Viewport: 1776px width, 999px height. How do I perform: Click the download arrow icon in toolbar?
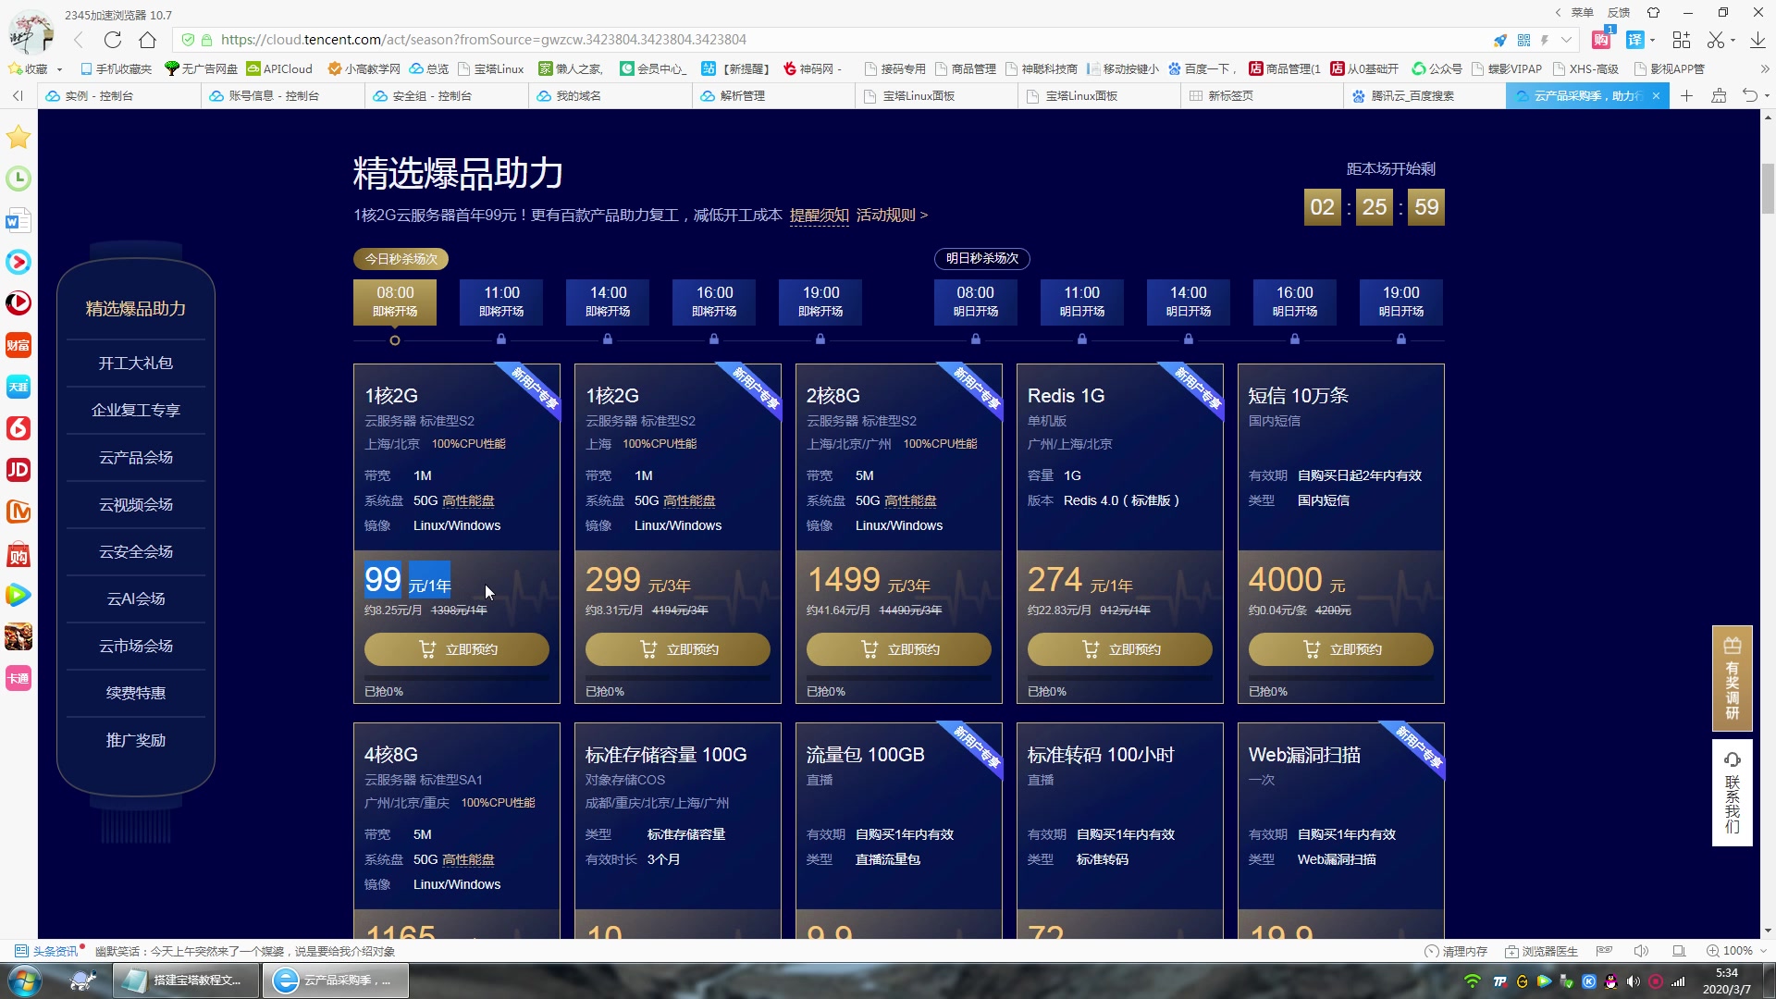(1758, 40)
